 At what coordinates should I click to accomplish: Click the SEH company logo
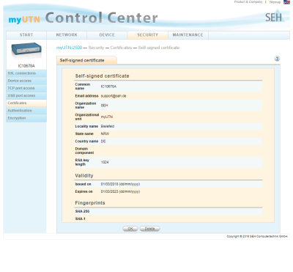275,16
